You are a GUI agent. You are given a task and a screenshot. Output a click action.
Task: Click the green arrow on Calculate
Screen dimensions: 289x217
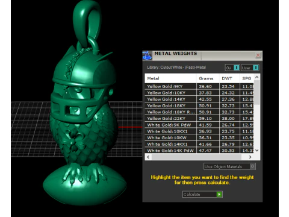219,194
